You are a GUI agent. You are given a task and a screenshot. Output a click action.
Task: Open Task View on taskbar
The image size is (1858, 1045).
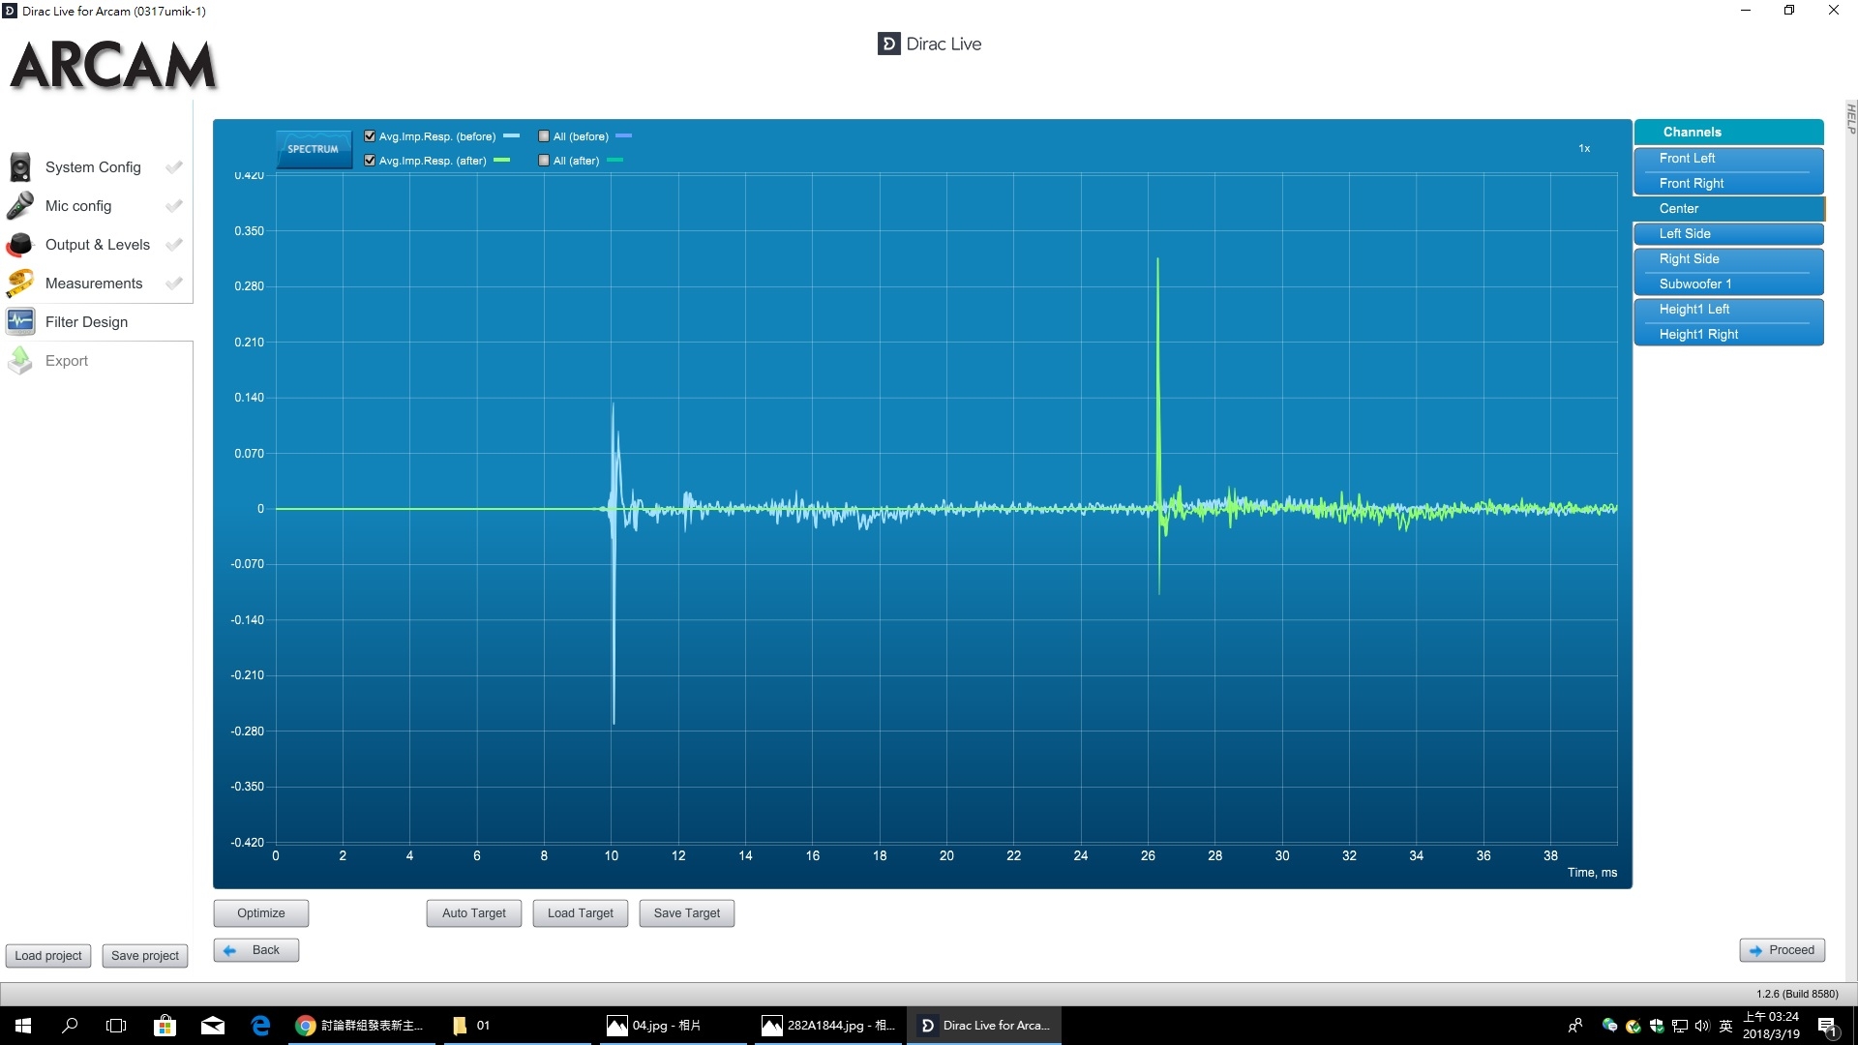[116, 1026]
